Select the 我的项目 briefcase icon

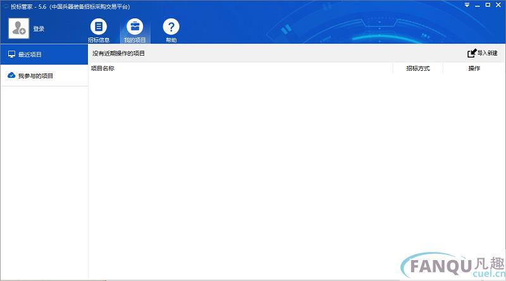pos(135,27)
